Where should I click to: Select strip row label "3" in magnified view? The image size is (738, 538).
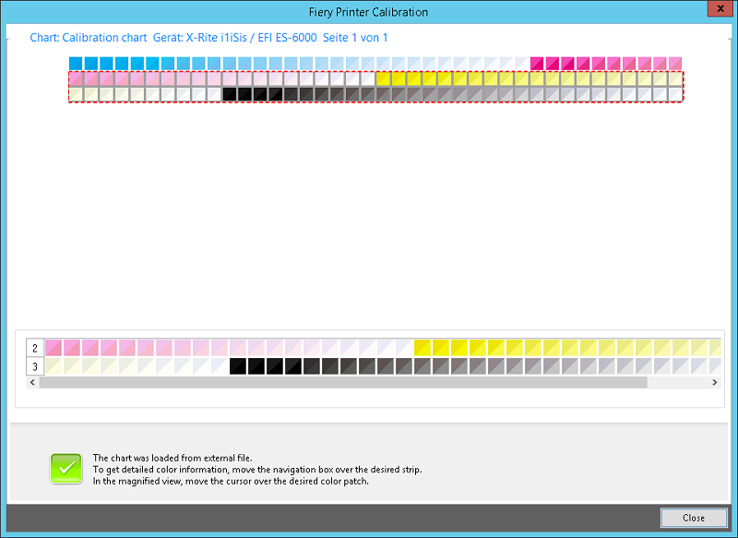tap(33, 365)
